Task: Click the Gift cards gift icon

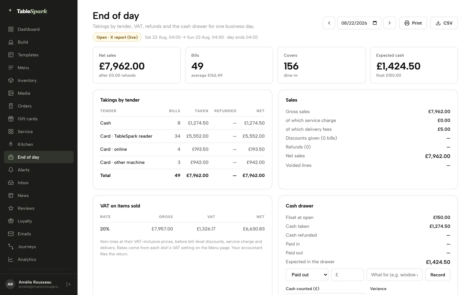Action: (11, 119)
